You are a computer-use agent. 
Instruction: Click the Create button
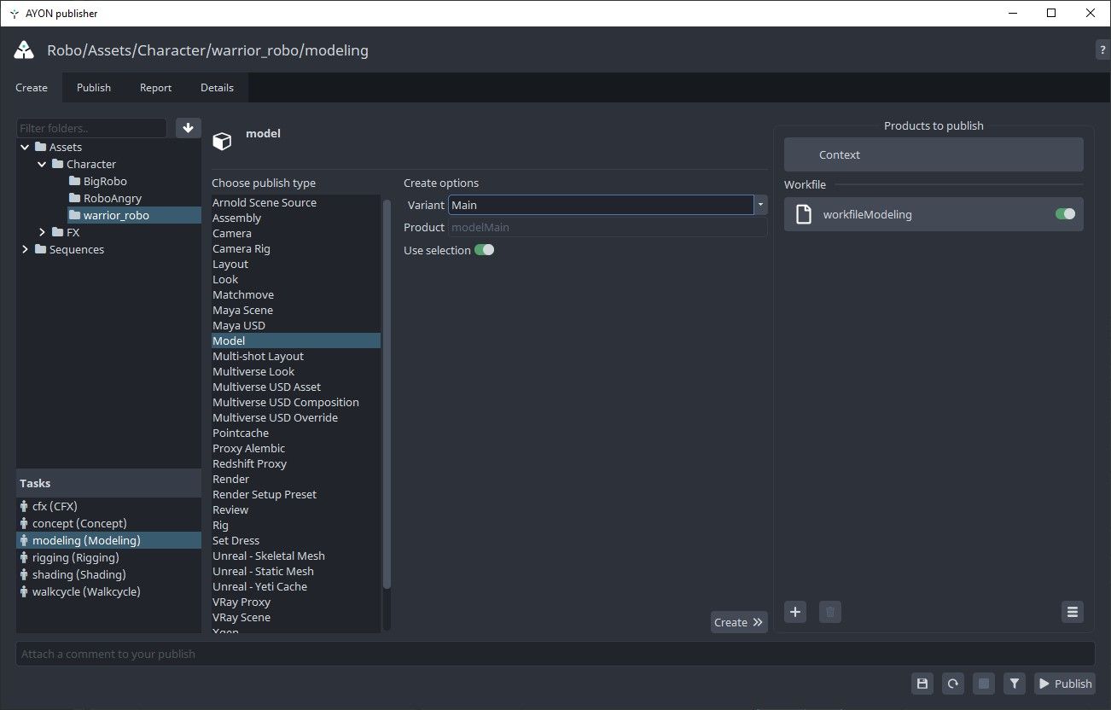click(x=738, y=621)
